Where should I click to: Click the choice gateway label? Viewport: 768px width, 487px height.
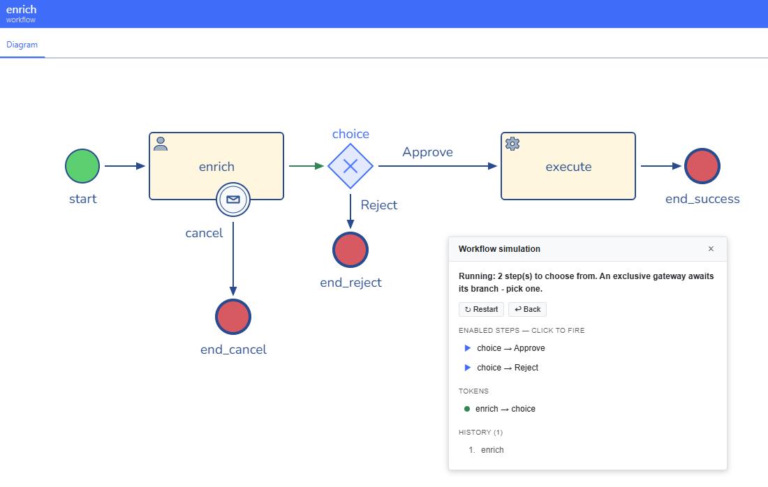(x=350, y=134)
